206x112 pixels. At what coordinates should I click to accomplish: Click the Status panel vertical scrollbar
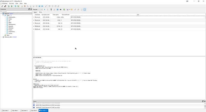pos(205,105)
